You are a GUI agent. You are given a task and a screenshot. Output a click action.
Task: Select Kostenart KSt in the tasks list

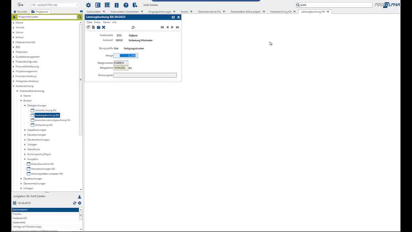45,218
